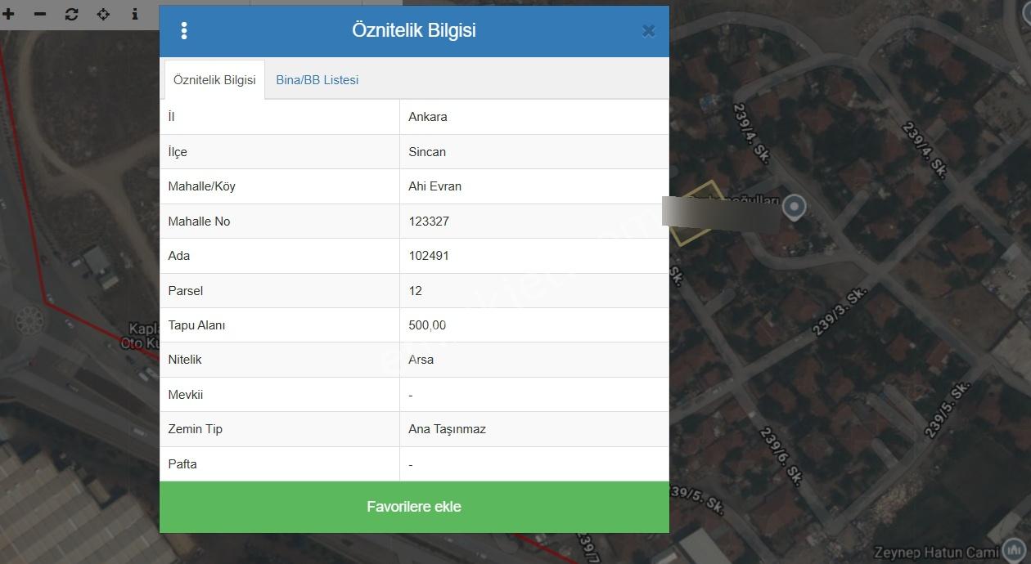Select the 'Ahi Evran' value
This screenshot has height=564, width=1031.
coord(435,186)
